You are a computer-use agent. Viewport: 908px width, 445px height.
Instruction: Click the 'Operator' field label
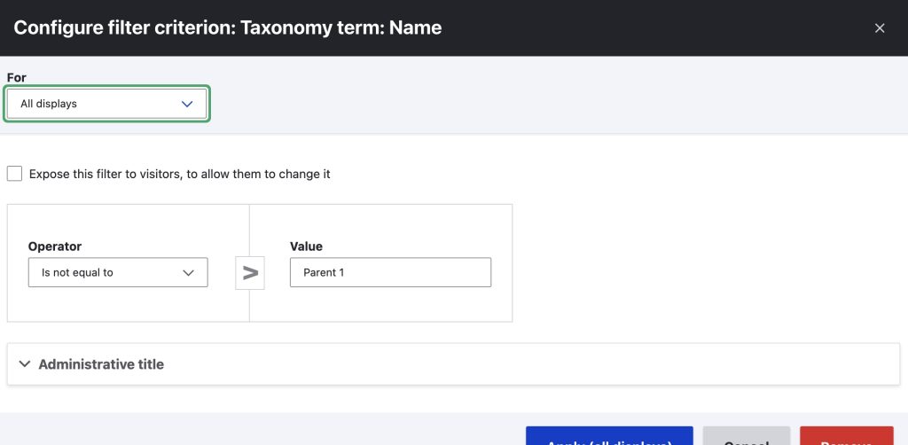(x=55, y=246)
